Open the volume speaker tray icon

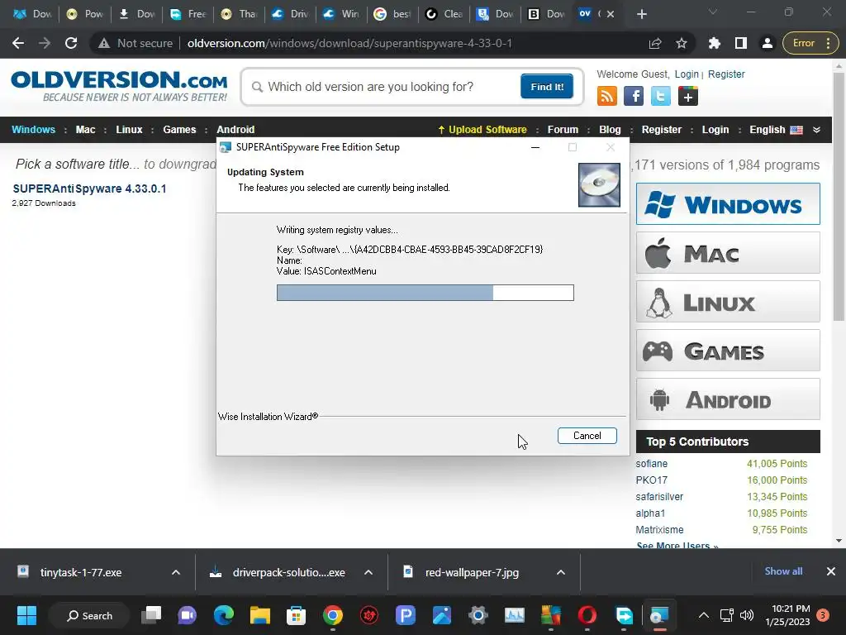coord(747,615)
